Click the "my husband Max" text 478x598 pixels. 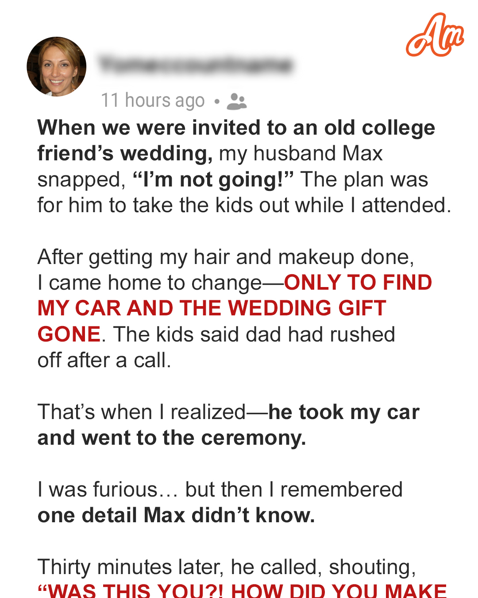click(301, 154)
